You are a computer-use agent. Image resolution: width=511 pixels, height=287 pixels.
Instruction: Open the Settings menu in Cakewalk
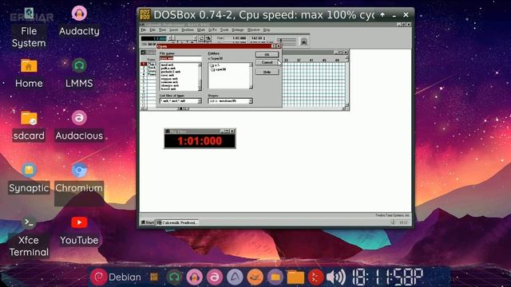point(238,30)
